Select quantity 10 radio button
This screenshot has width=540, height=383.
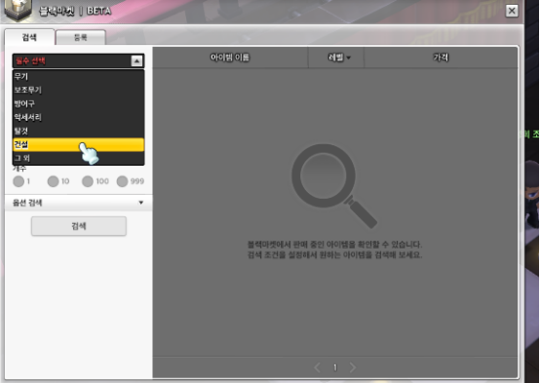pyautogui.click(x=53, y=181)
